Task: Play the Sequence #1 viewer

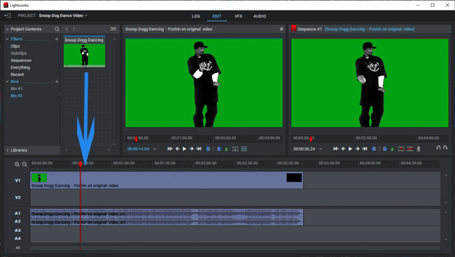Action: (x=351, y=149)
